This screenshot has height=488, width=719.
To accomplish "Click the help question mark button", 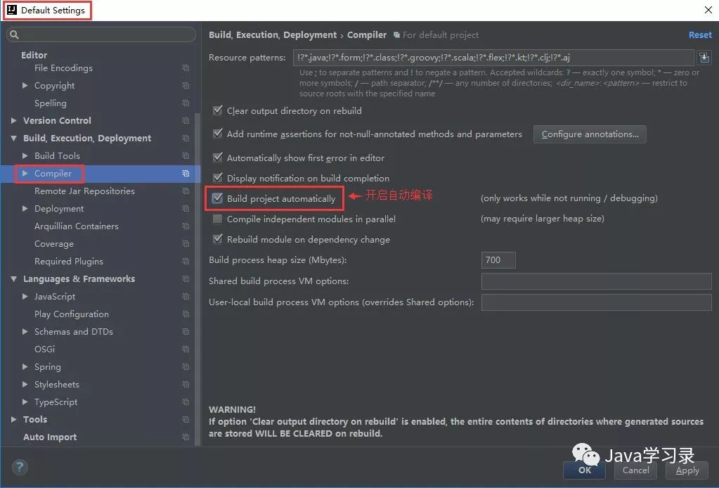I will [19, 468].
